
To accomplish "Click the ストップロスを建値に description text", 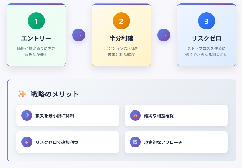I will tap(207, 48).
